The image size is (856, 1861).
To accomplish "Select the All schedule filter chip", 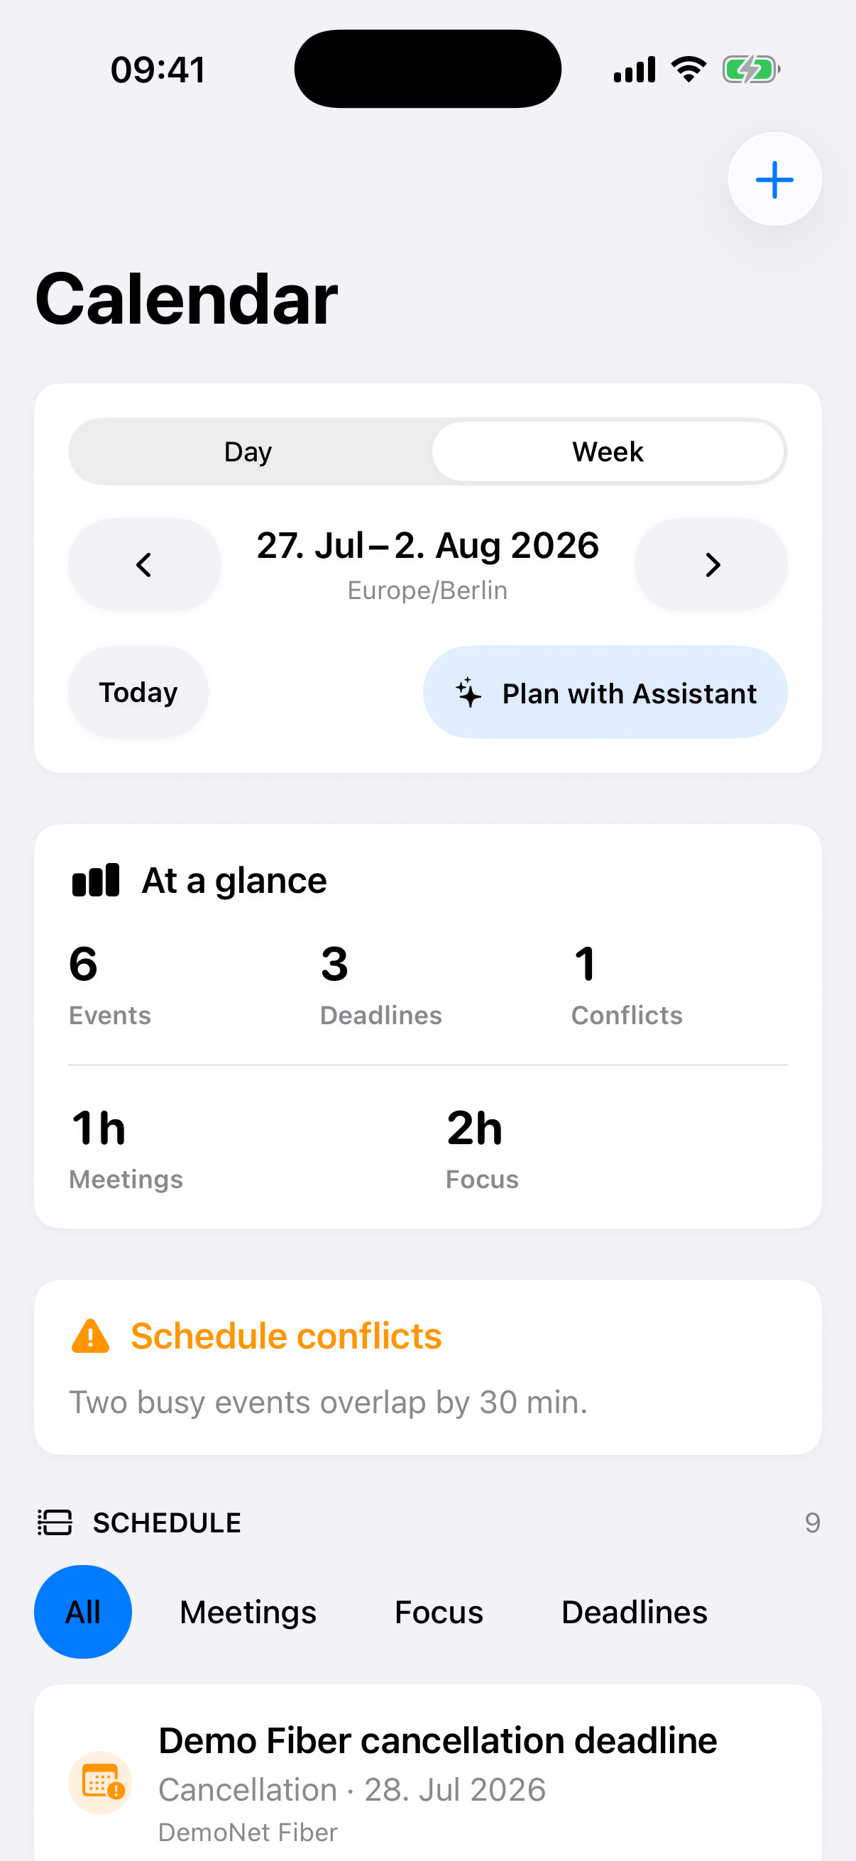I will tap(83, 1612).
